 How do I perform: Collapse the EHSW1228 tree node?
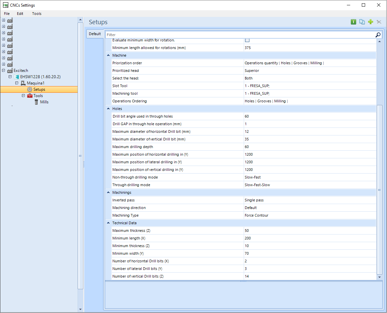point(10,77)
